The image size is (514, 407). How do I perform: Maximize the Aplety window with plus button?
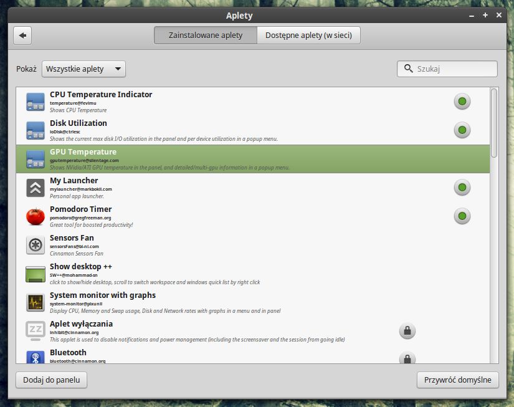point(485,15)
